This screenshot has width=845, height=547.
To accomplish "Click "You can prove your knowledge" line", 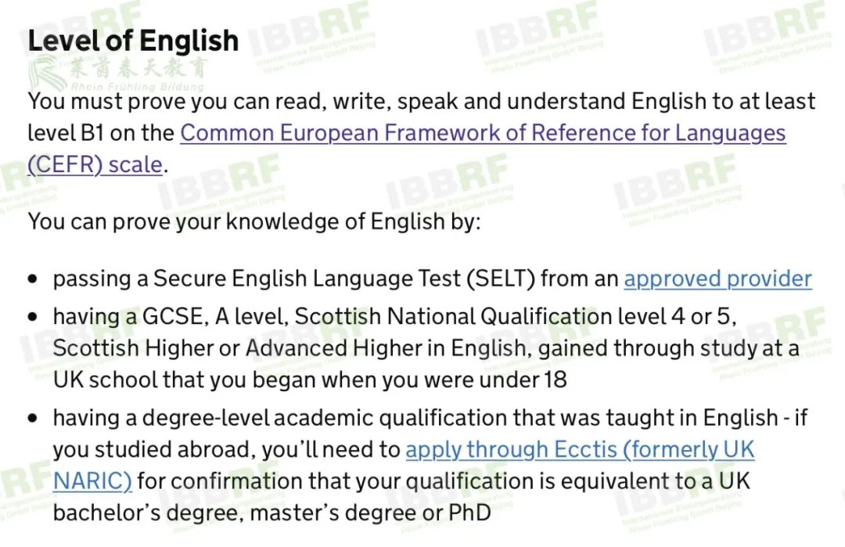I will pos(254,221).
